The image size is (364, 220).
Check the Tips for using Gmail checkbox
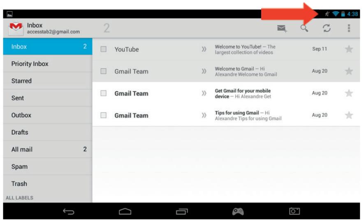(103, 115)
